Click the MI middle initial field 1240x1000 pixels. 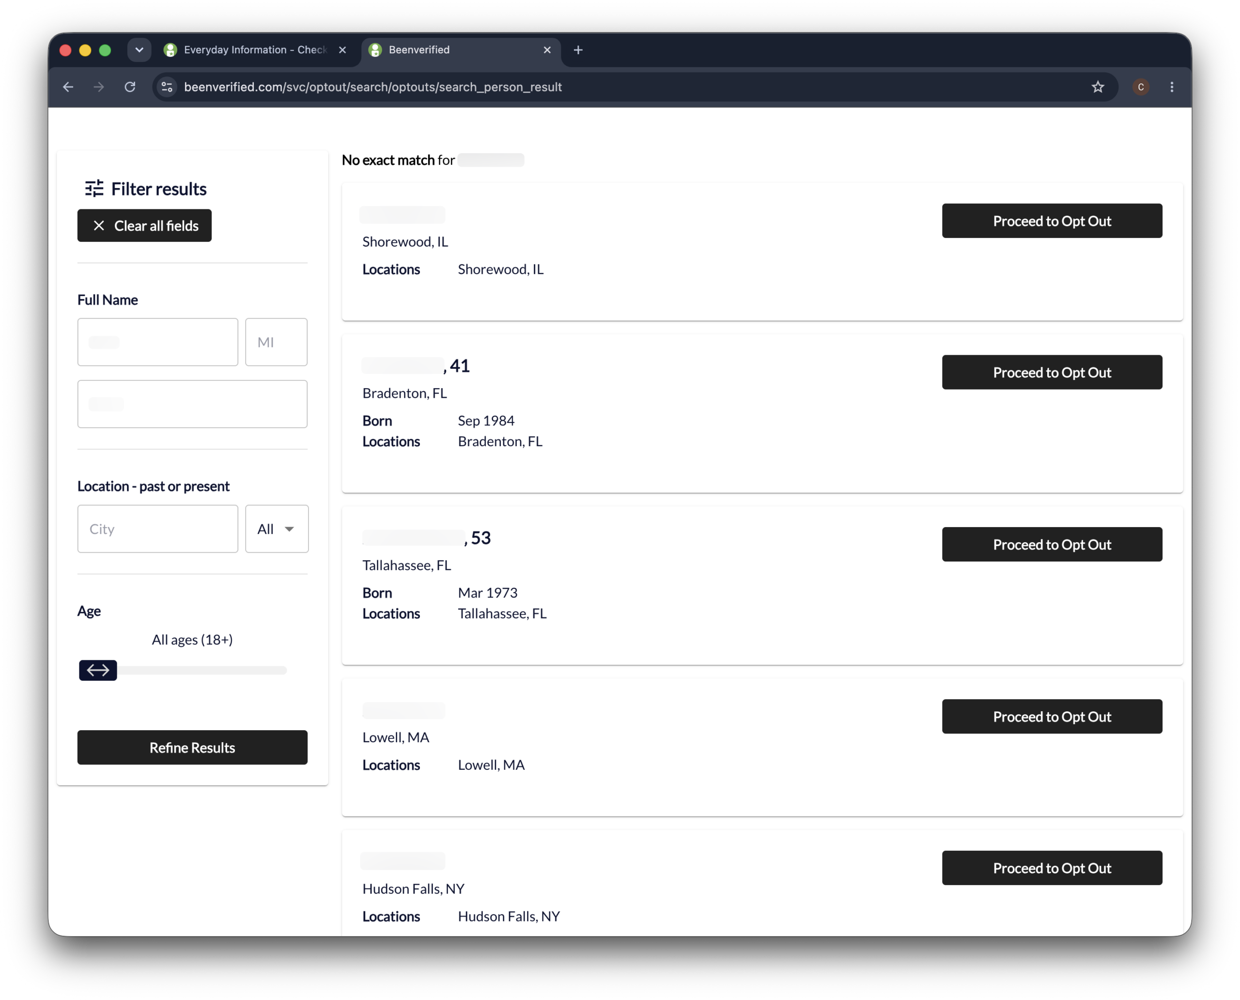277,342
